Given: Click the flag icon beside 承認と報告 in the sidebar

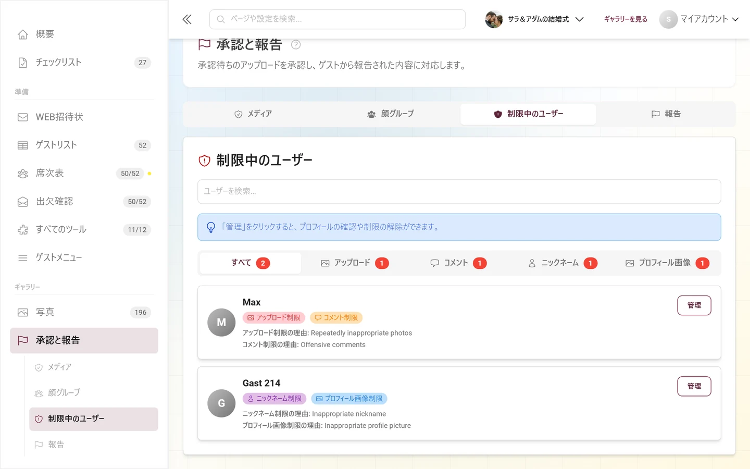Looking at the screenshot, I should pos(23,340).
